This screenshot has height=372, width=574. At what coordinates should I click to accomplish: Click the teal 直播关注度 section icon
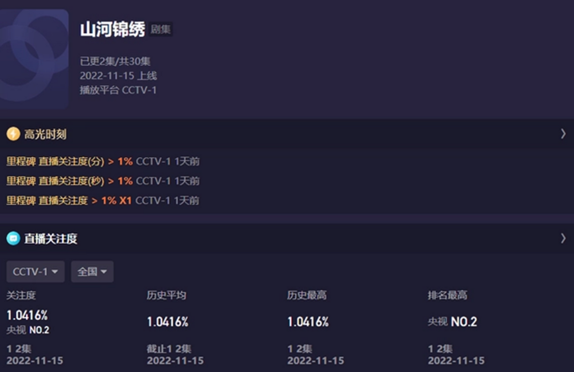pos(13,238)
